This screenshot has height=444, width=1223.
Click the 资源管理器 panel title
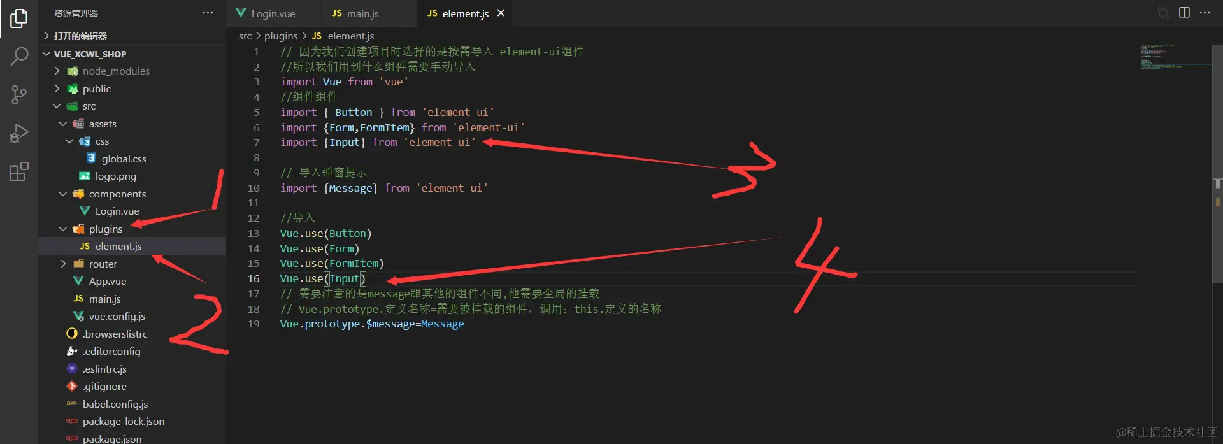pos(76,13)
